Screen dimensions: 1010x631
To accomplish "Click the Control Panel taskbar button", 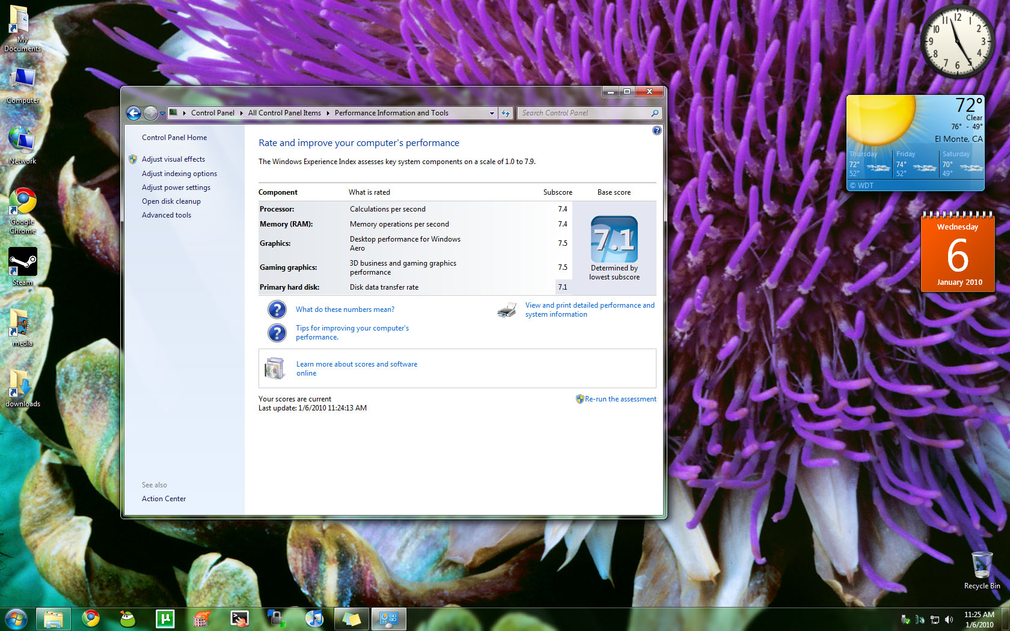I will coord(389,618).
